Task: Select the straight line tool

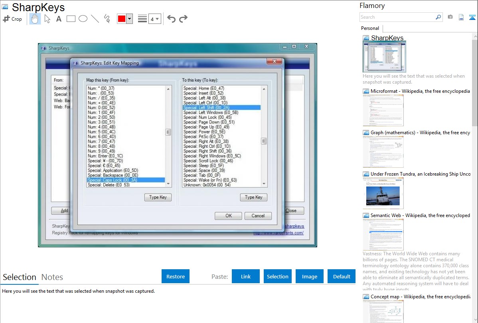Action: (x=95, y=19)
